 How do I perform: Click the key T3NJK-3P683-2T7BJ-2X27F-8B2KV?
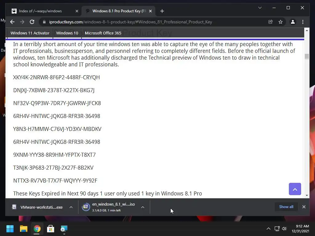point(53,167)
